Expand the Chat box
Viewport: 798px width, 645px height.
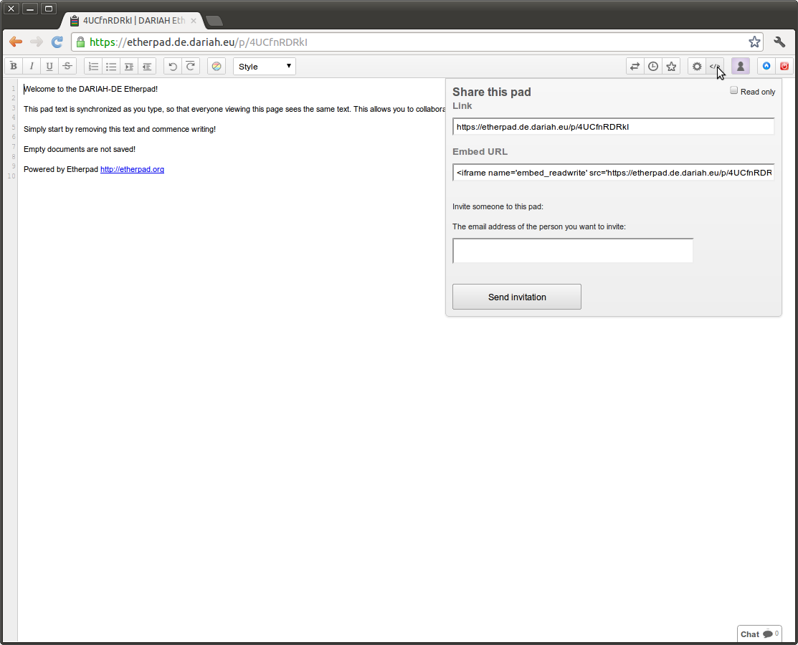tap(759, 634)
